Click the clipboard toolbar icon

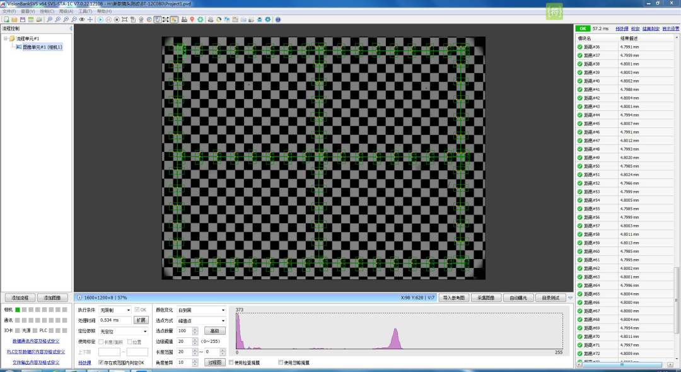133,20
